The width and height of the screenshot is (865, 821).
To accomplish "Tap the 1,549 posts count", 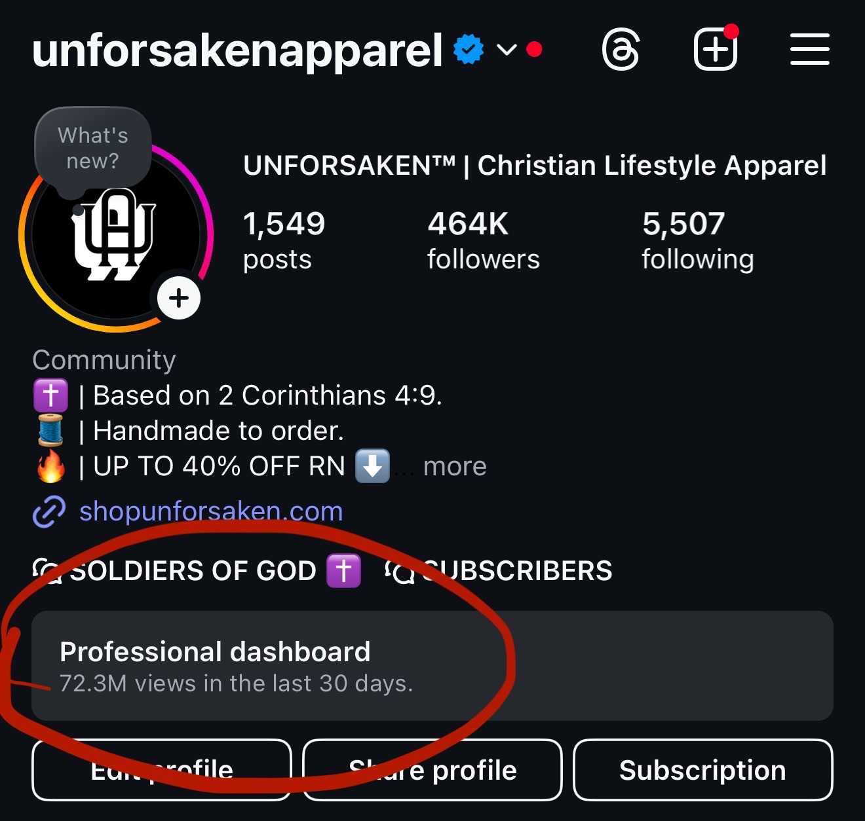I will click(284, 240).
